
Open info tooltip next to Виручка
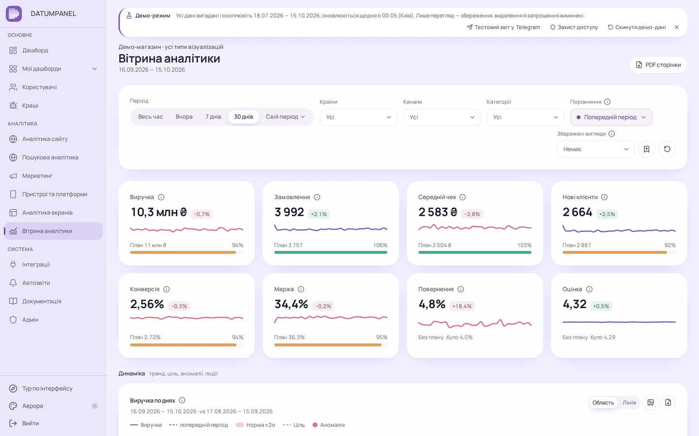161,197
